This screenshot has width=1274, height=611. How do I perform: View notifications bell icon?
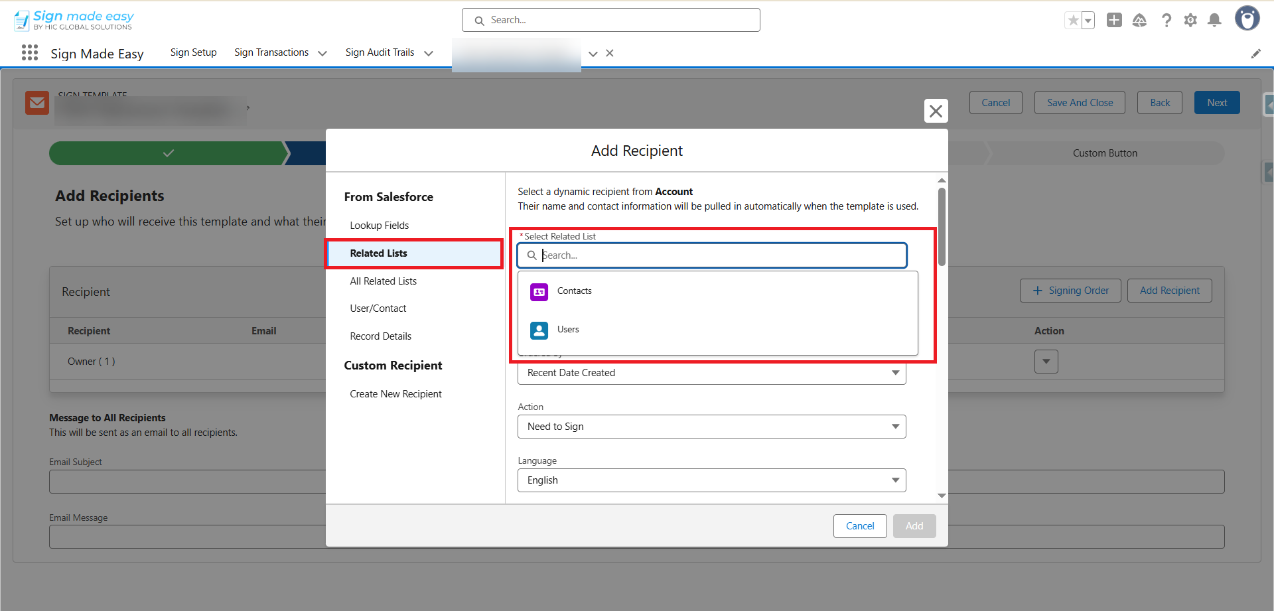1214,21
